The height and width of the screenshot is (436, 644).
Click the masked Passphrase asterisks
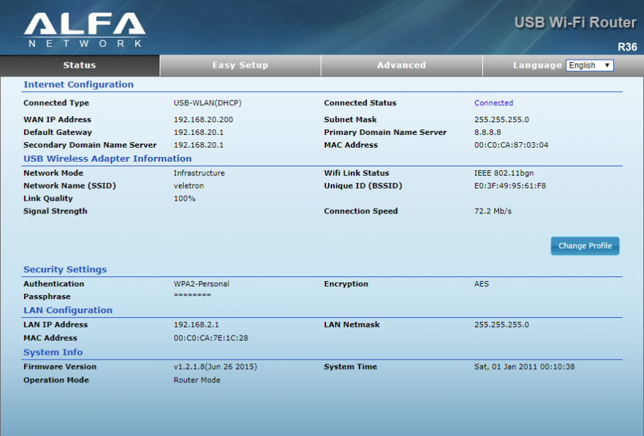(x=193, y=296)
